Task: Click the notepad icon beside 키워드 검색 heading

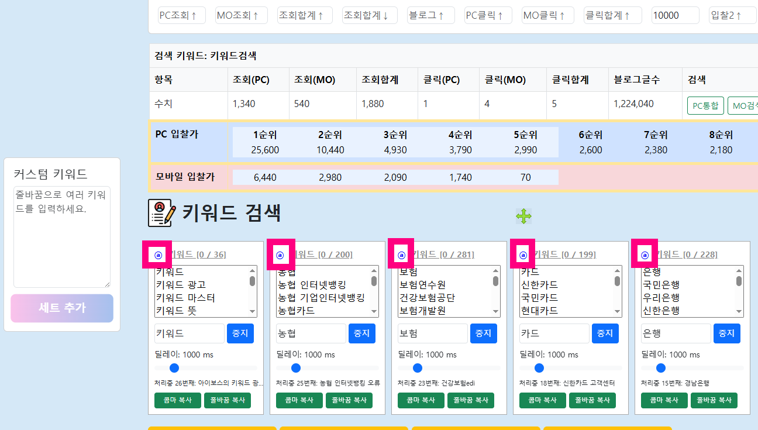Action: [x=161, y=213]
